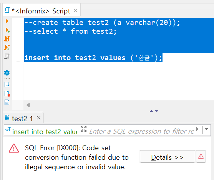Click the insert into test2 values statement line
The height and width of the screenshot is (180, 214).
pyautogui.click(x=93, y=58)
